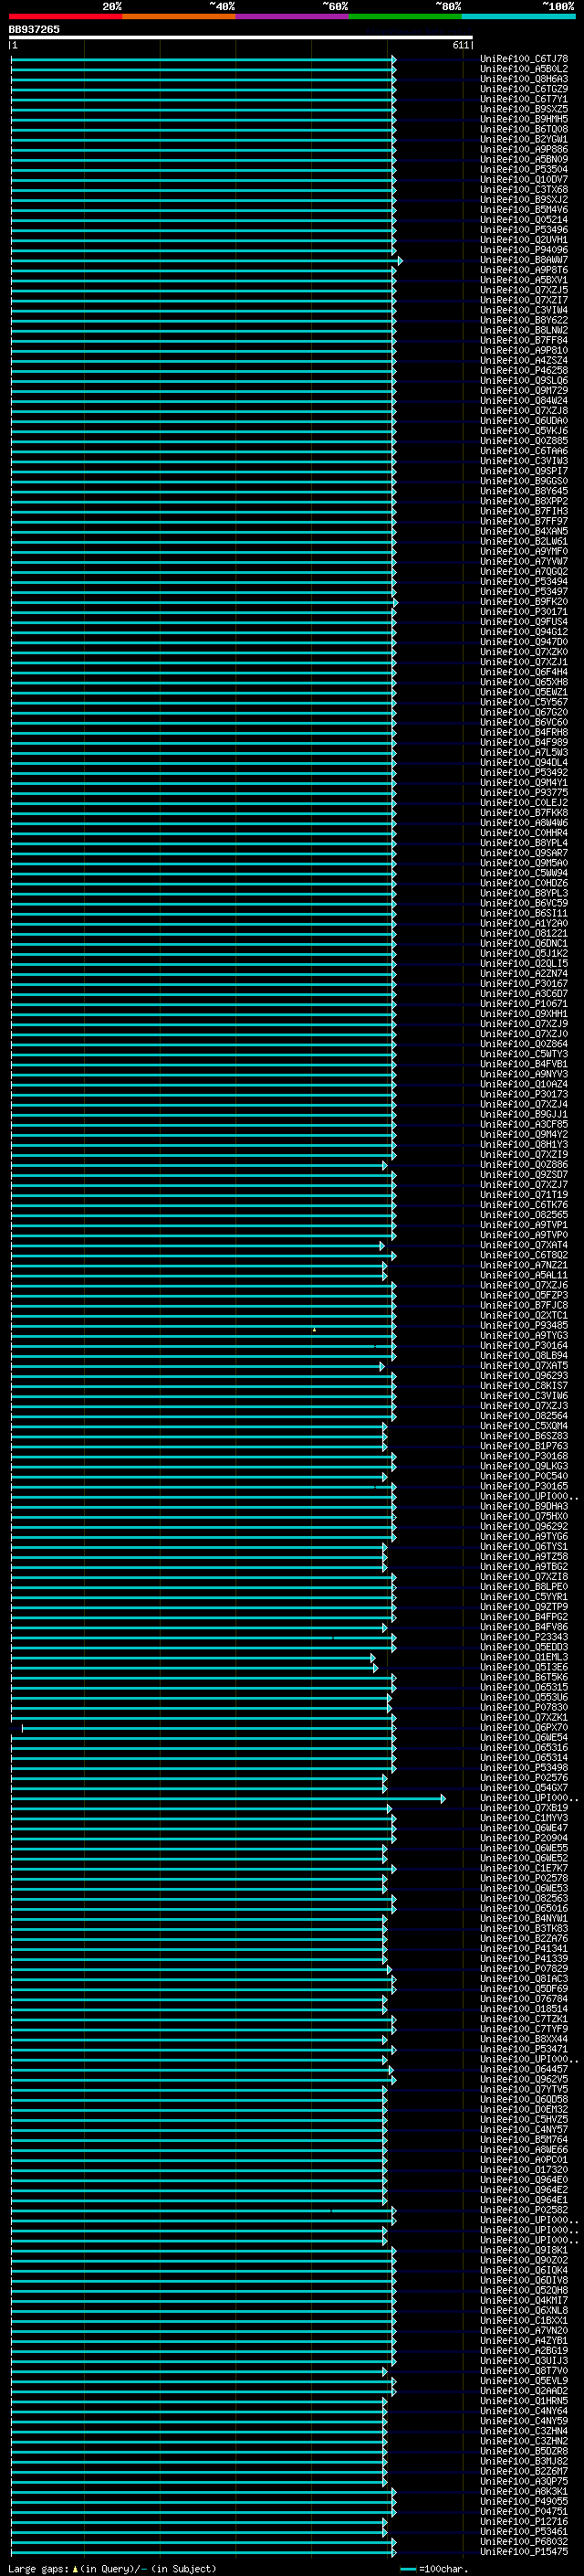Select hit label UniRef100_C6TJ78
The width and height of the screenshot is (584, 2576).
click(524, 59)
